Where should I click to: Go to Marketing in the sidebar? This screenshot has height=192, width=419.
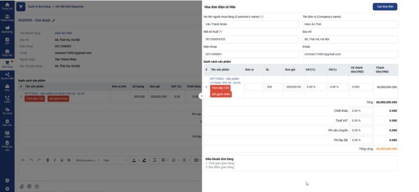(7, 29)
